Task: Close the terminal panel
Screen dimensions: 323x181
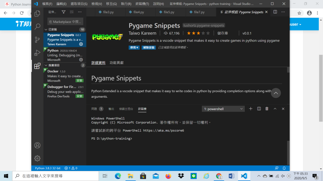Action: click(x=283, y=109)
